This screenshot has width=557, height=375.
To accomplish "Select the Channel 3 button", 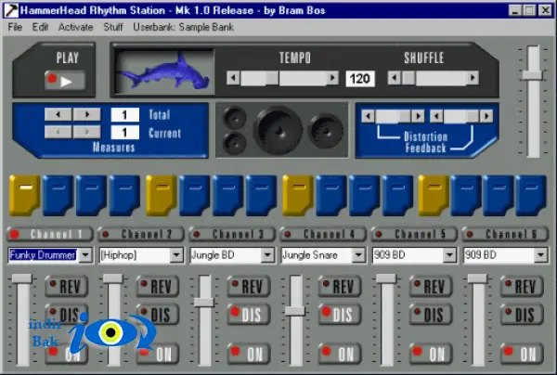I will (x=232, y=234).
